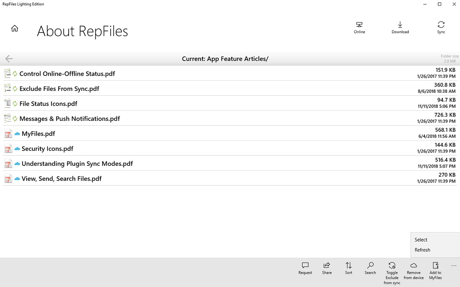The height and width of the screenshot is (287, 460).
Task: Toggle Exclude from sync
Action: pyautogui.click(x=392, y=273)
